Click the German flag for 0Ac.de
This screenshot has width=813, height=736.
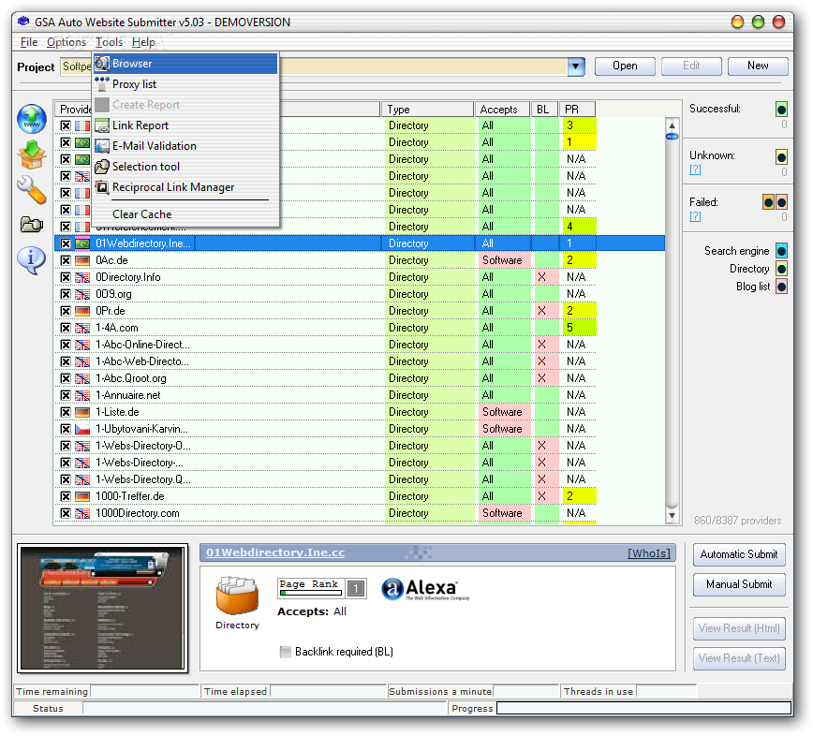point(82,260)
